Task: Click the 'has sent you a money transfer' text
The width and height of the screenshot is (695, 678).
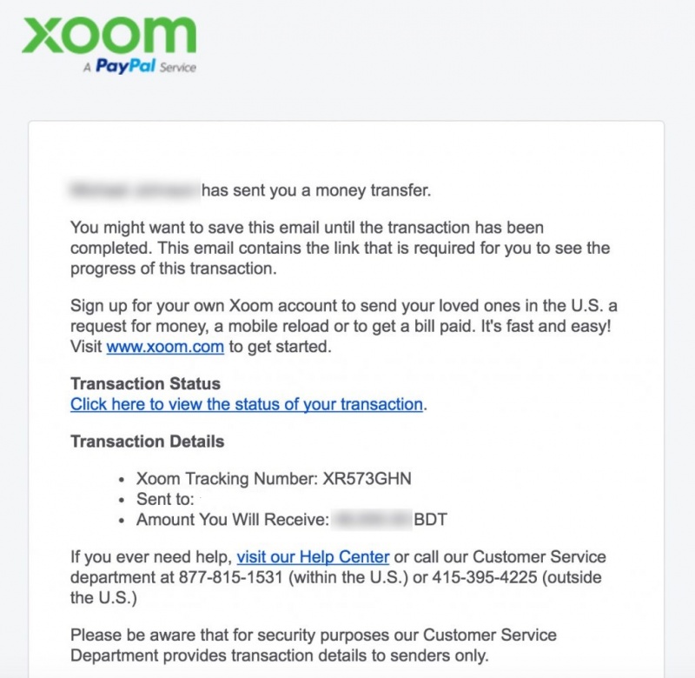Action: [x=316, y=189]
